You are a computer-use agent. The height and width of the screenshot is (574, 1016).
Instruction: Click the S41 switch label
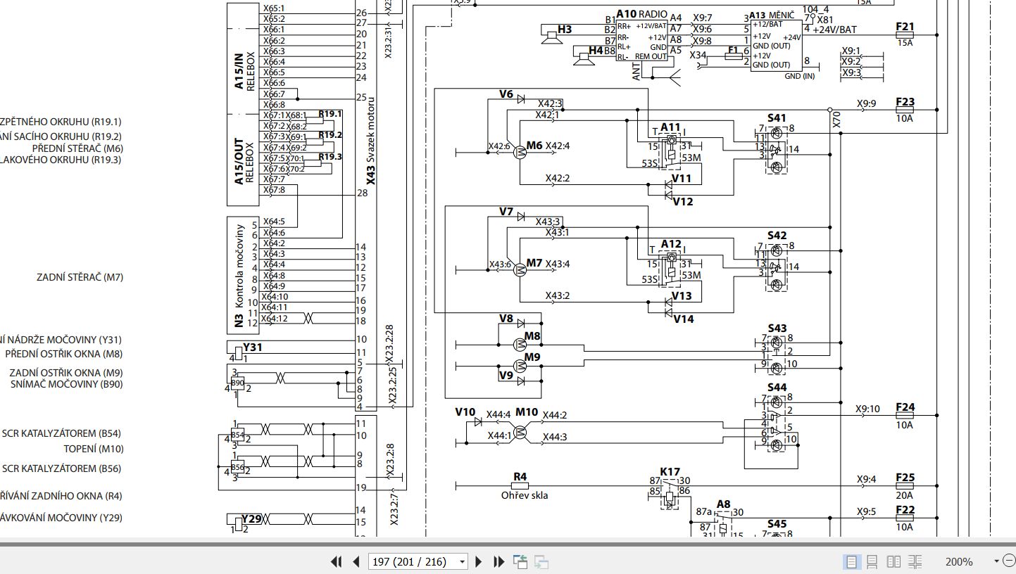point(777,118)
